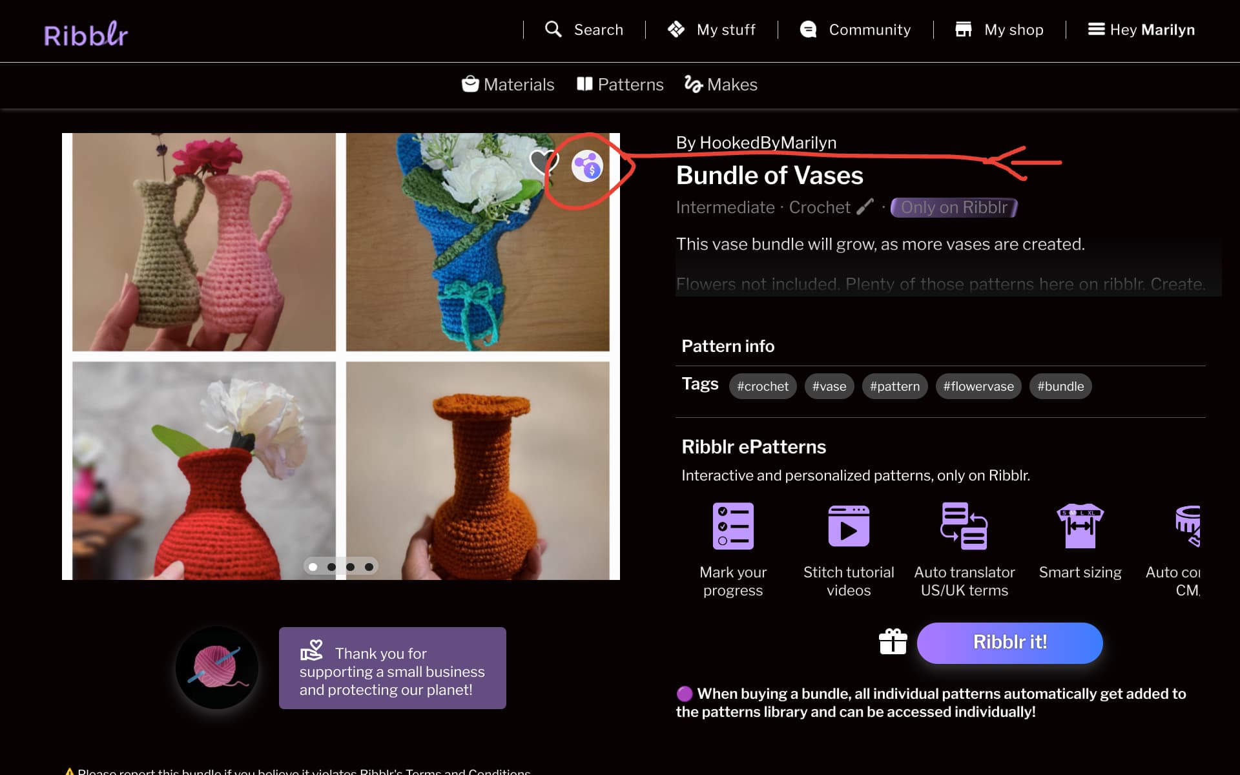The height and width of the screenshot is (775, 1240).
Task: Select the second carousel dot
Action: 331,567
